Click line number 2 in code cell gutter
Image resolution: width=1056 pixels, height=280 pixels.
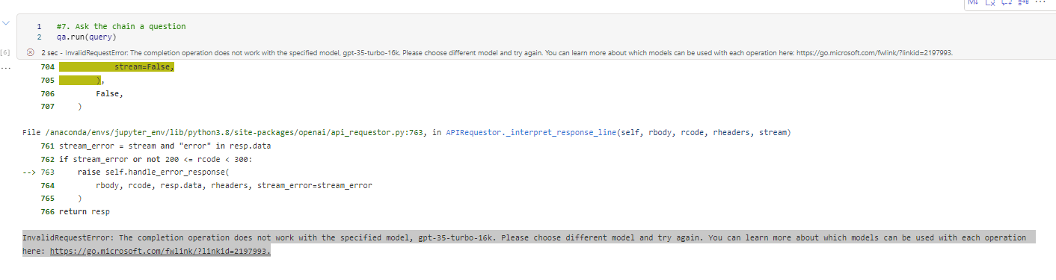pos(39,37)
